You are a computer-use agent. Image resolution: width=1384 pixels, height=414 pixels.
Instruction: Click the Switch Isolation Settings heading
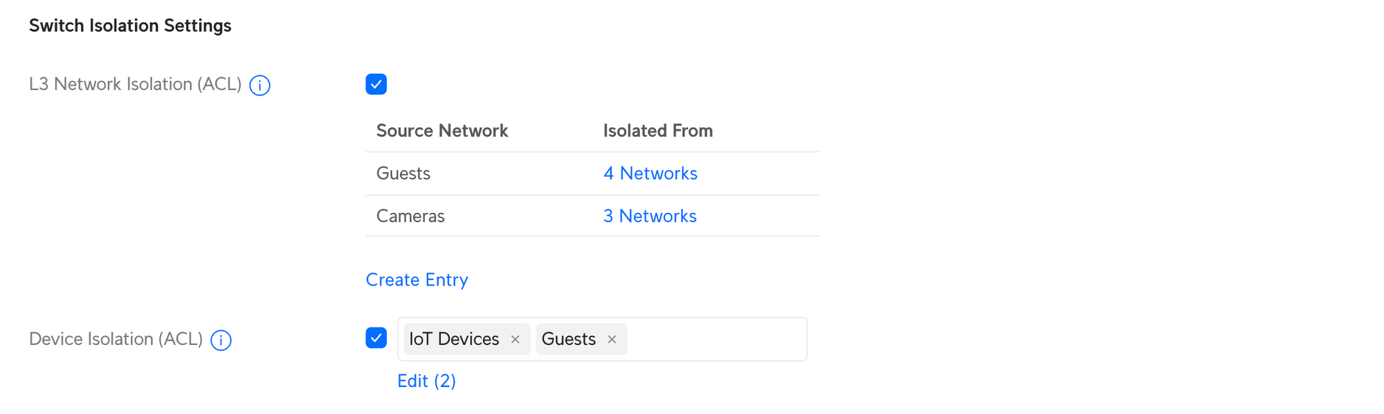(130, 26)
